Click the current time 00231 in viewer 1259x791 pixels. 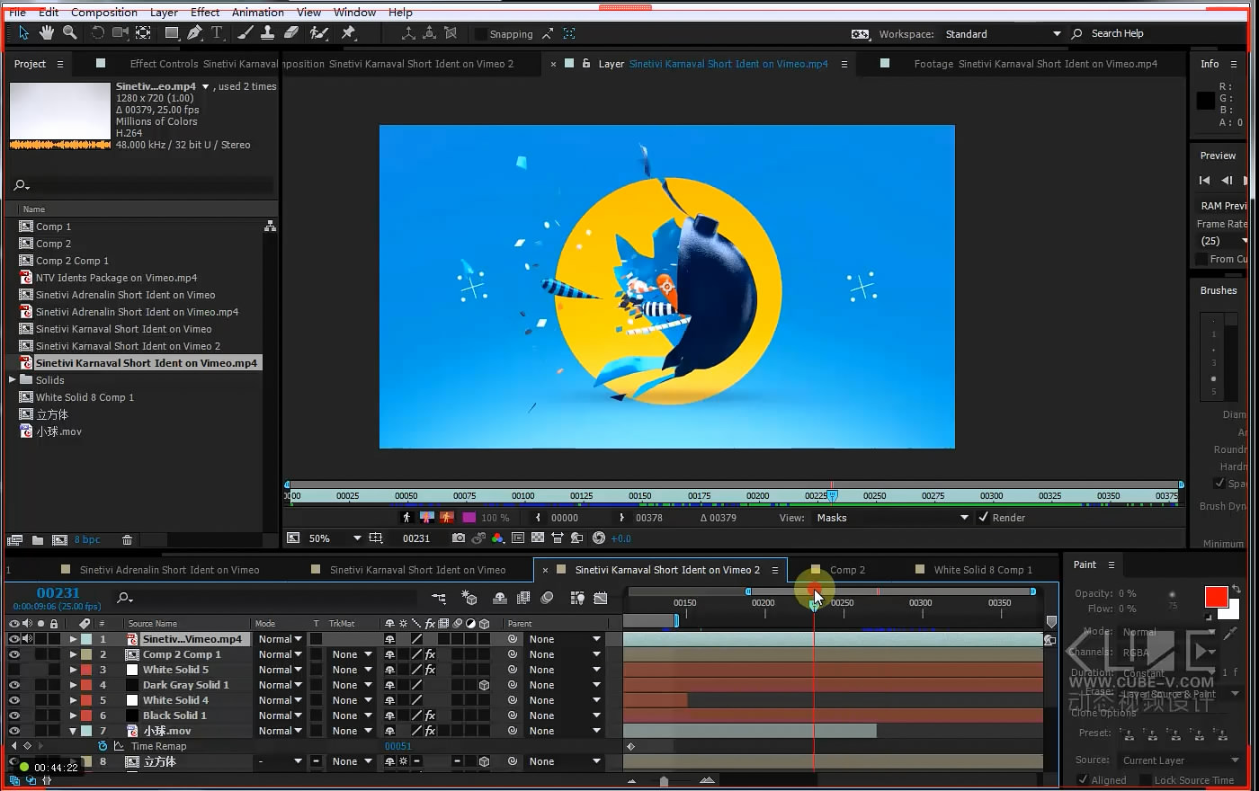point(416,538)
